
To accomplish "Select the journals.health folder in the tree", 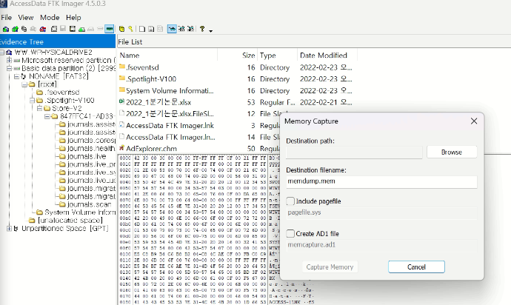I will (91, 148).
